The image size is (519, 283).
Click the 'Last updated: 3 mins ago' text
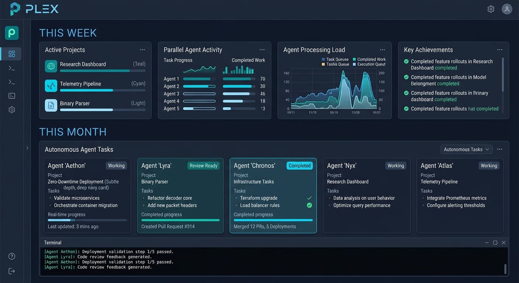(x=73, y=227)
